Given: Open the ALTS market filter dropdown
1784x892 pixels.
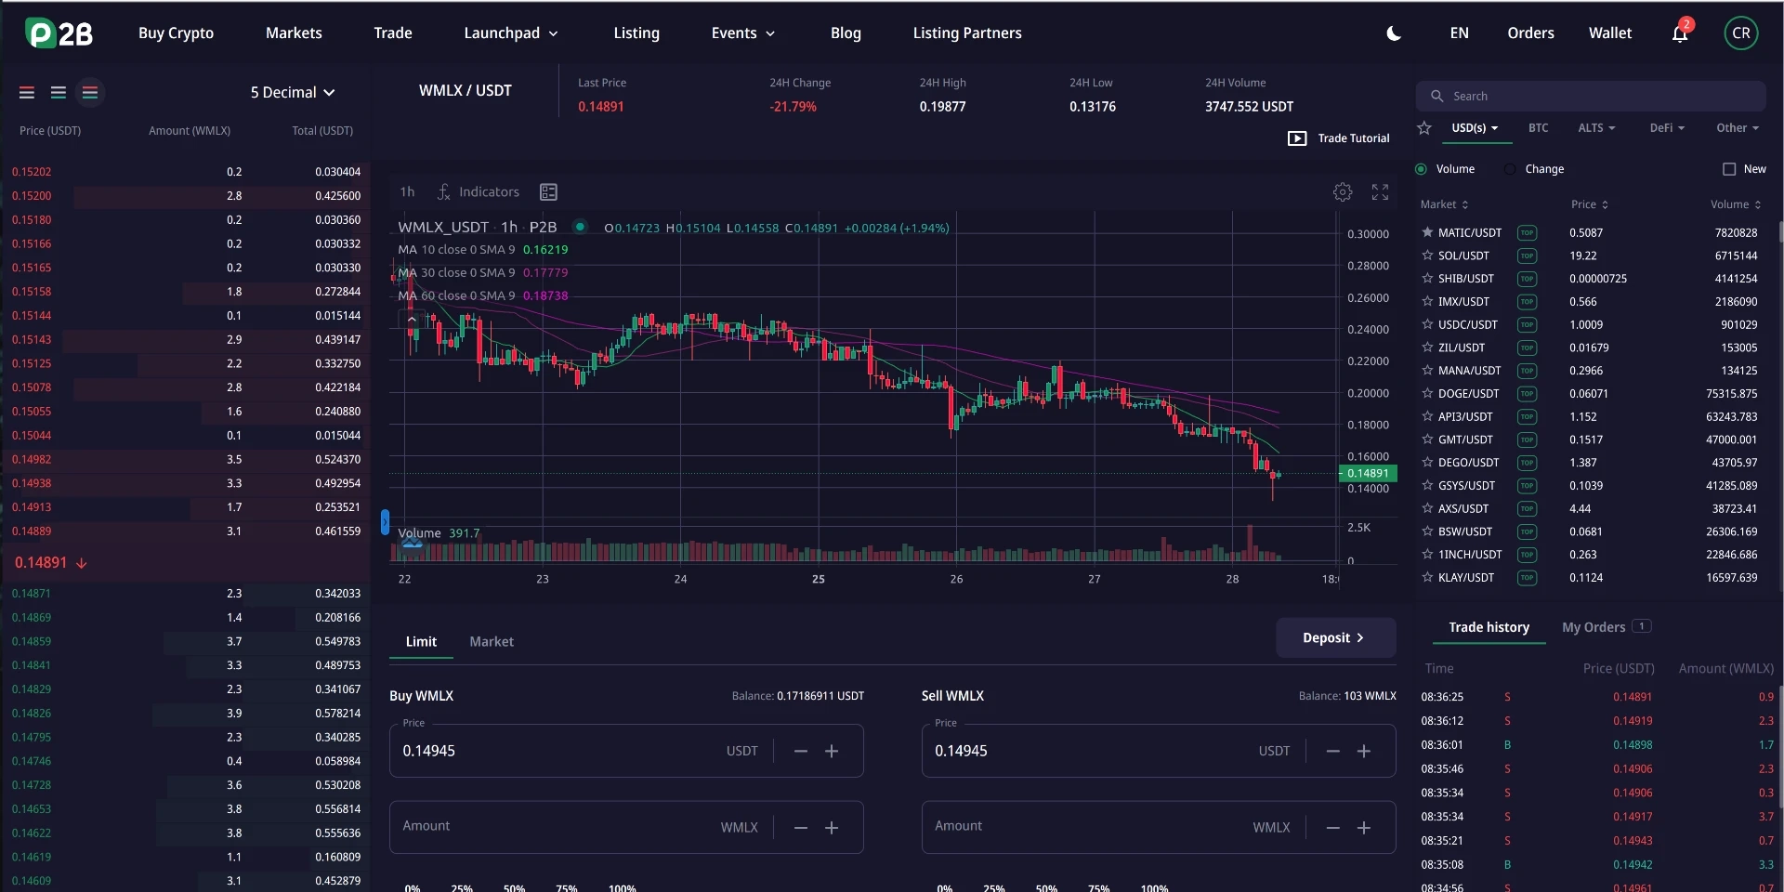Looking at the screenshot, I should click(x=1596, y=128).
